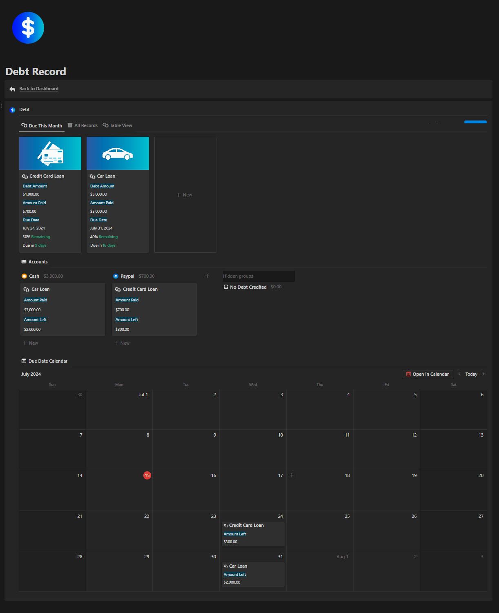Click + New under the Paypal group
The height and width of the screenshot is (613, 499).
click(122, 343)
